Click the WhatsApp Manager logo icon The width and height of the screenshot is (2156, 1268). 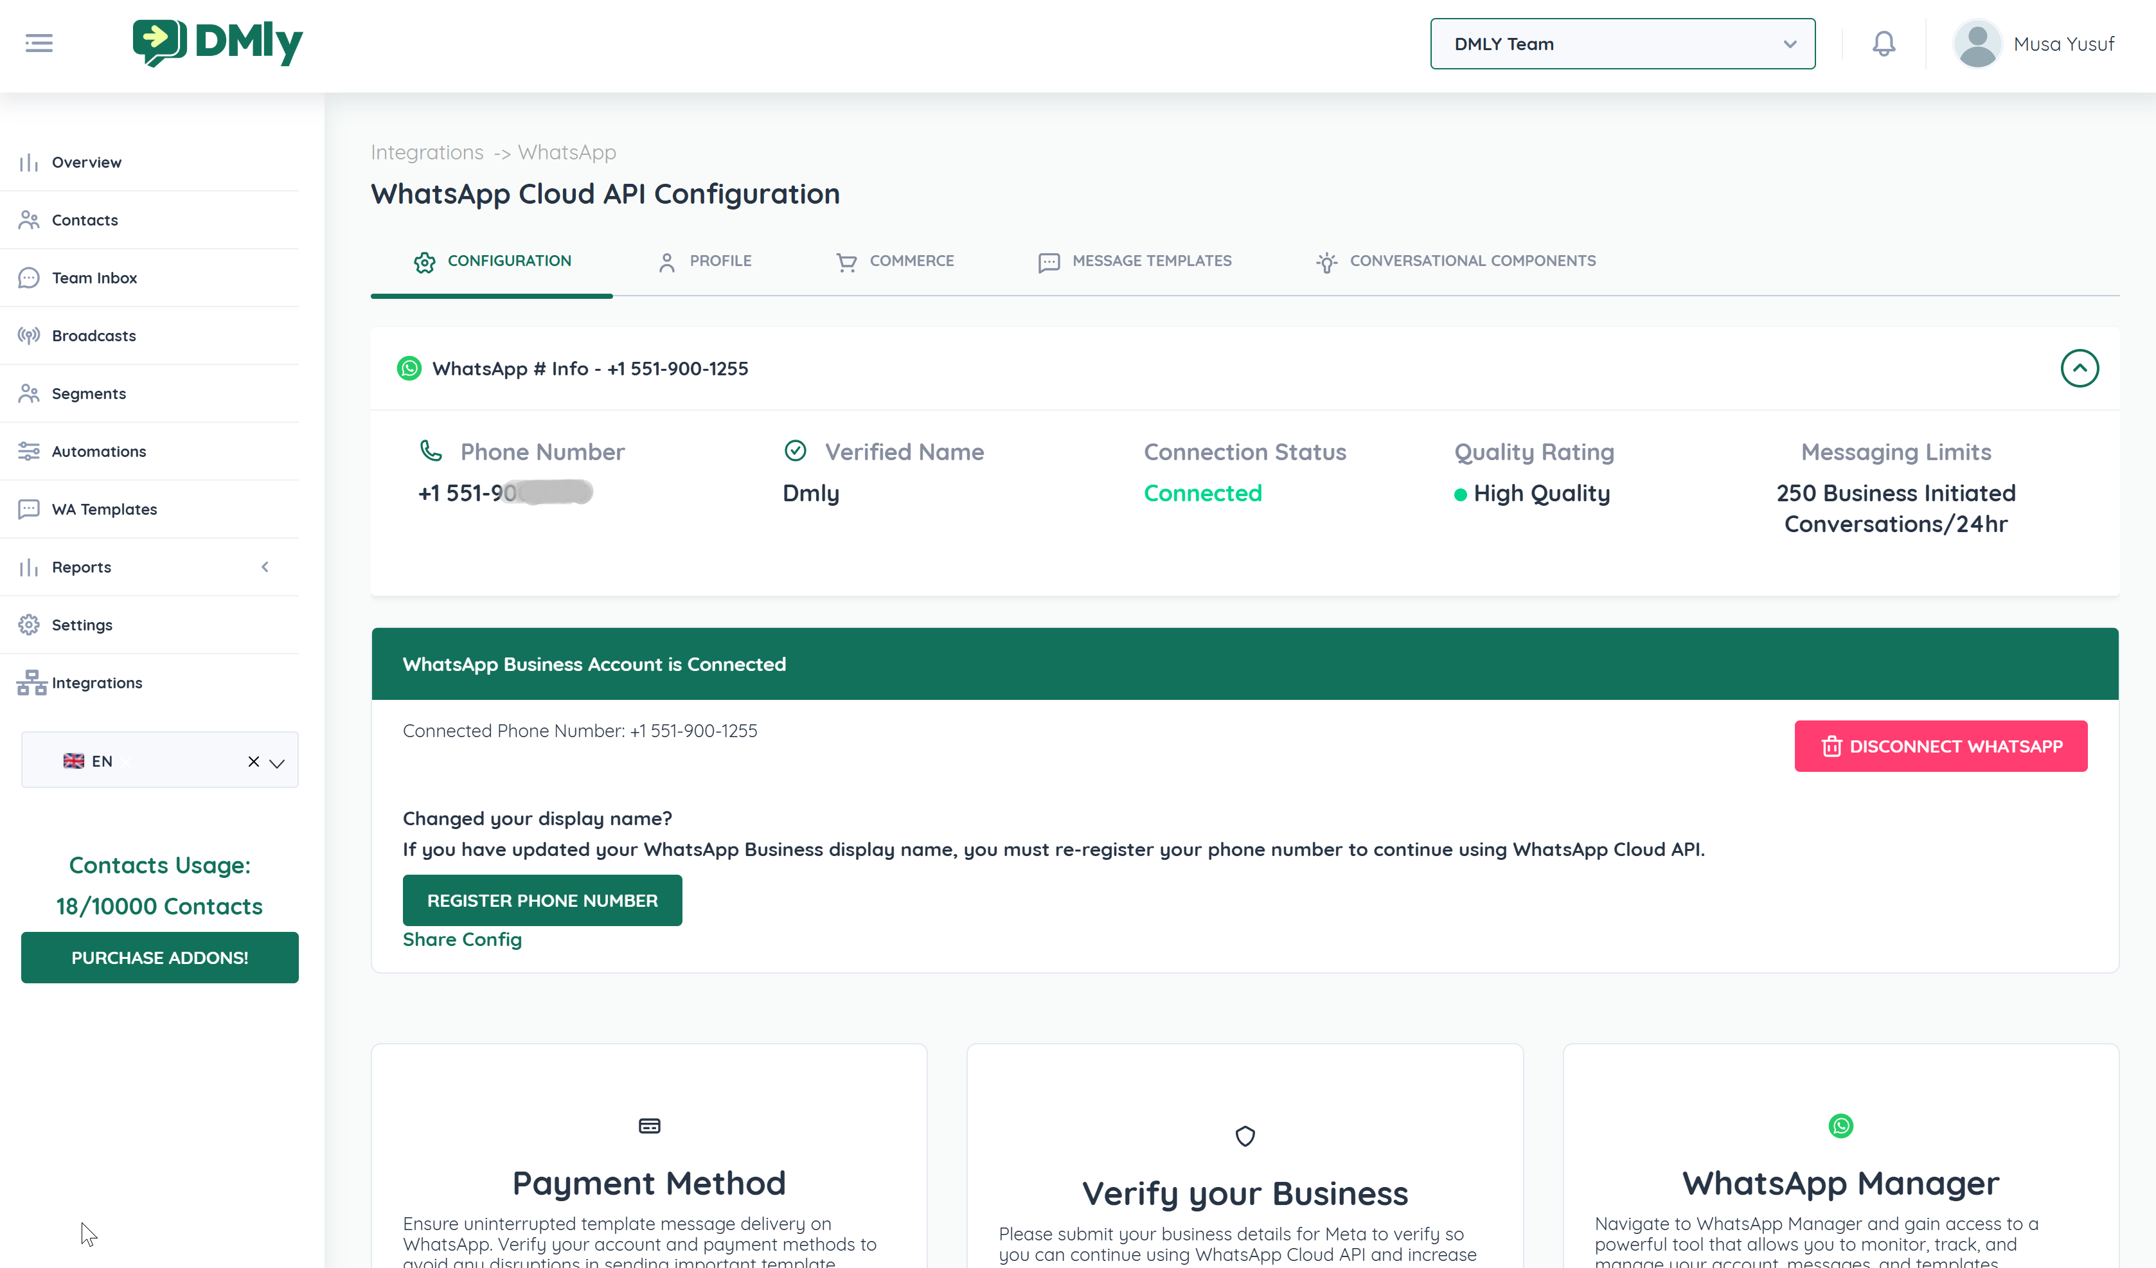(x=1840, y=1126)
